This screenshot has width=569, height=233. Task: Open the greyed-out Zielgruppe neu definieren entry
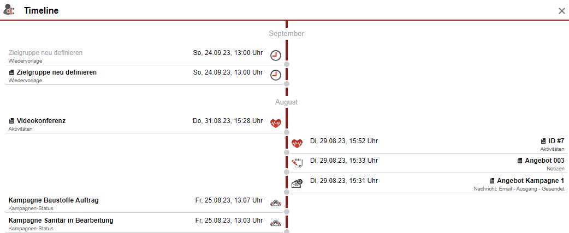coord(45,53)
